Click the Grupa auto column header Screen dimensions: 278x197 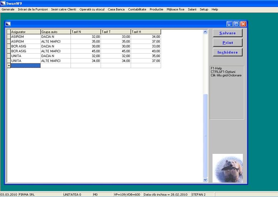[56, 32]
